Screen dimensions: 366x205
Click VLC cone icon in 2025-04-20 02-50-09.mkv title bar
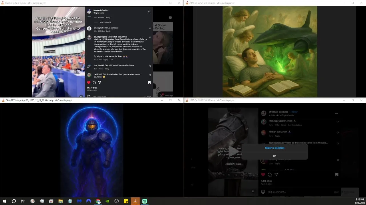(187, 100)
